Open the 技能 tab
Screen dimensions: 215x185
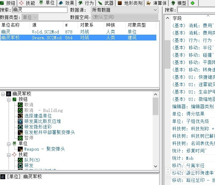(x=27, y=3)
